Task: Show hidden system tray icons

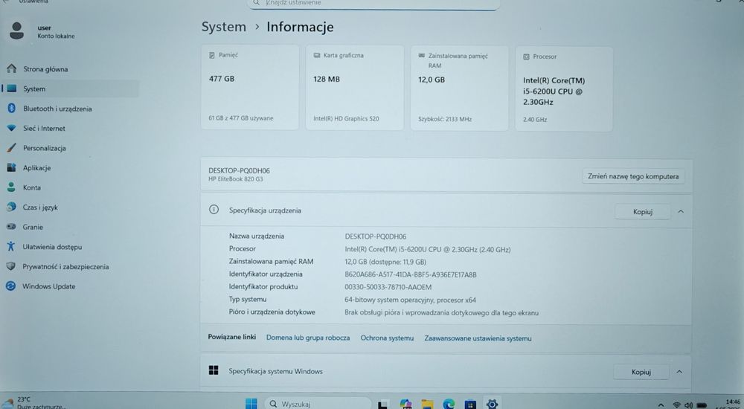Action: 661,405
